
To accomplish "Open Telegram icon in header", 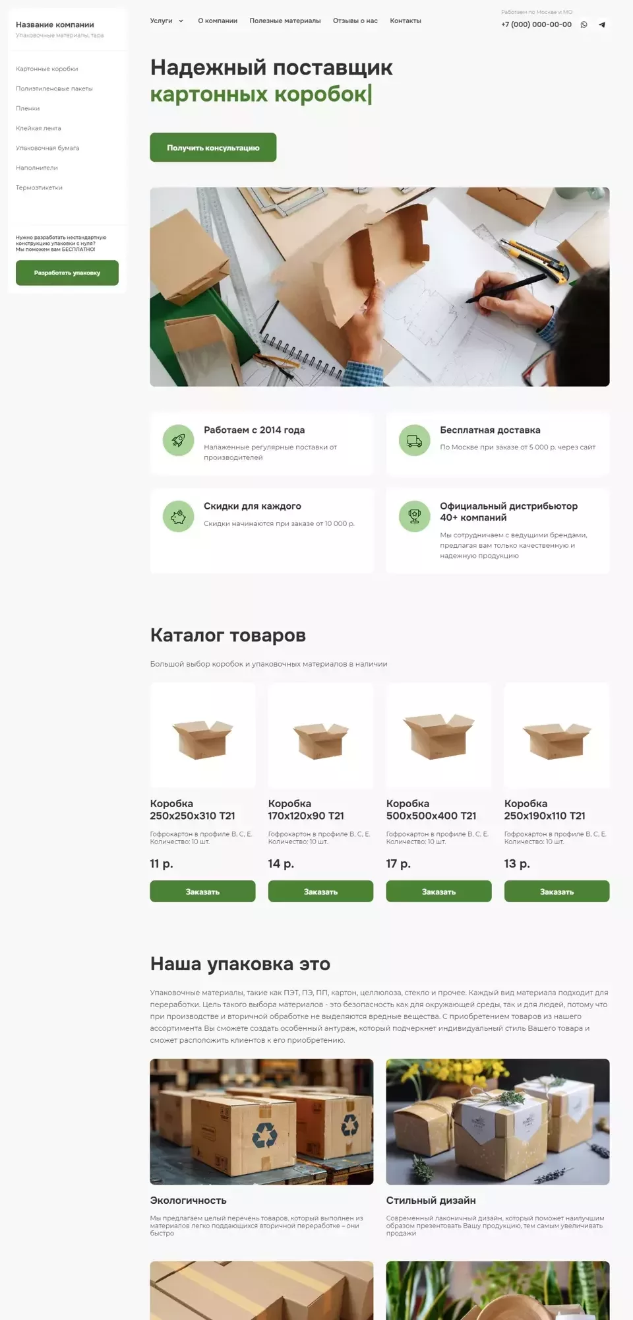I will (602, 24).
